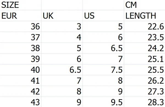
Task: Click the cell with length 24.2
Action: point(144,48)
